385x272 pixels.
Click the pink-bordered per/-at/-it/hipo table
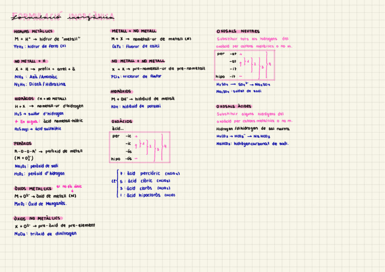point(245,65)
